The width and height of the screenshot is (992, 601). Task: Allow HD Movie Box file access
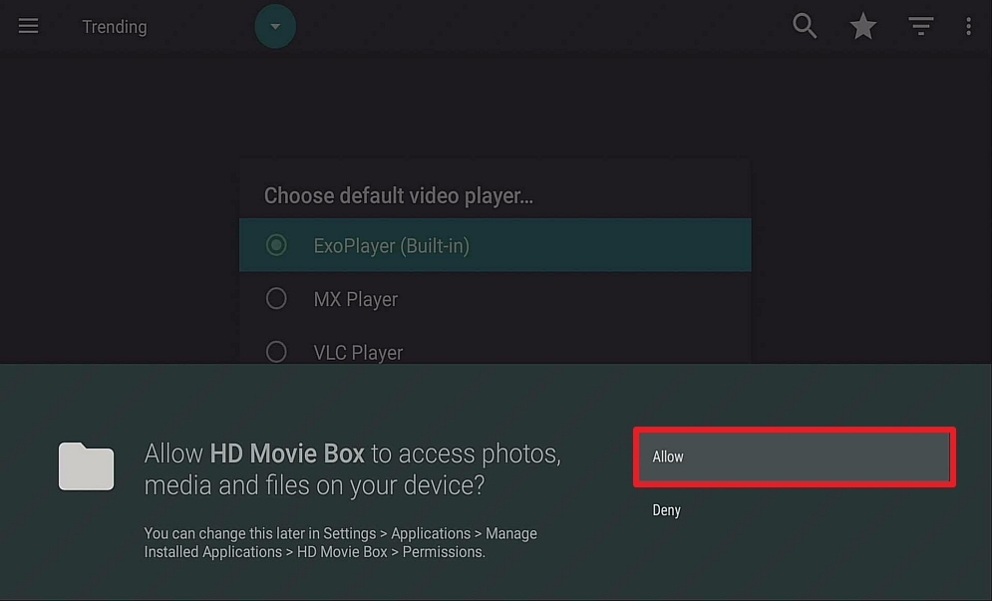[794, 456]
